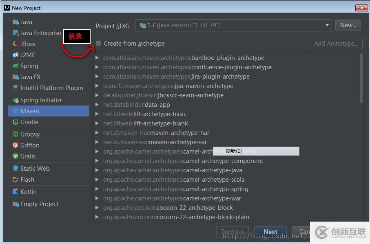Click the Gradle icon

click(x=16, y=122)
